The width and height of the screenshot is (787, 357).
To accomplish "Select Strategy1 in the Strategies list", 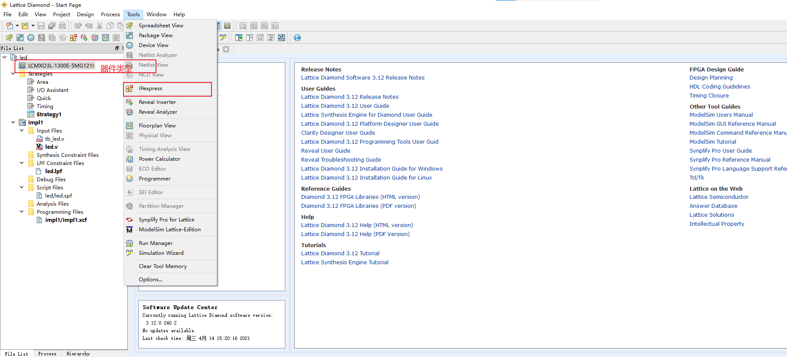I will coord(49,114).
